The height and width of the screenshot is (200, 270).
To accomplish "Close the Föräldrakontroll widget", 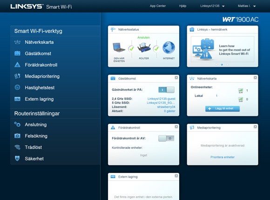I will point(176,127).
